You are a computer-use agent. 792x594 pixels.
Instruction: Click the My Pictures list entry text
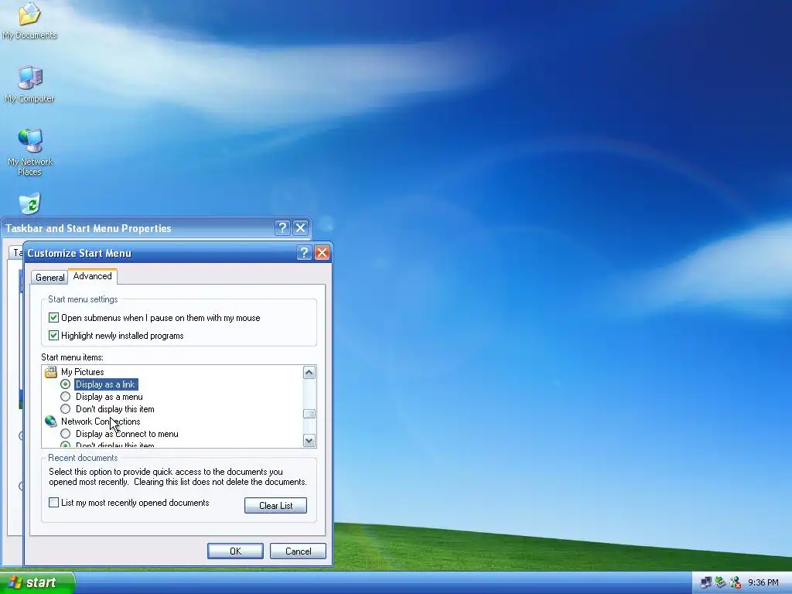pyautogui.click(x=82, y=372)
